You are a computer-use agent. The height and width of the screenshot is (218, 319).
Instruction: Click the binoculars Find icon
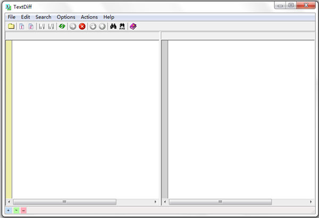pos(113,27)
